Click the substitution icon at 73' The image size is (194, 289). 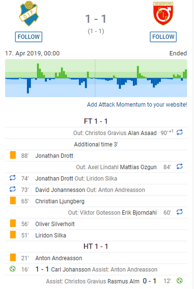13,189
